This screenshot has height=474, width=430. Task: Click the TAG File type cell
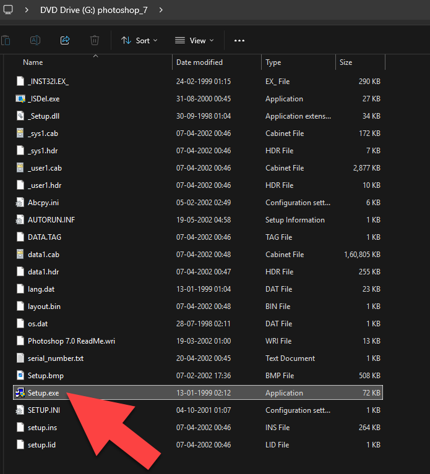click(x=278, y=237)
